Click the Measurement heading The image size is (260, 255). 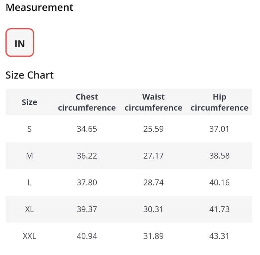[x=39, y=7]
